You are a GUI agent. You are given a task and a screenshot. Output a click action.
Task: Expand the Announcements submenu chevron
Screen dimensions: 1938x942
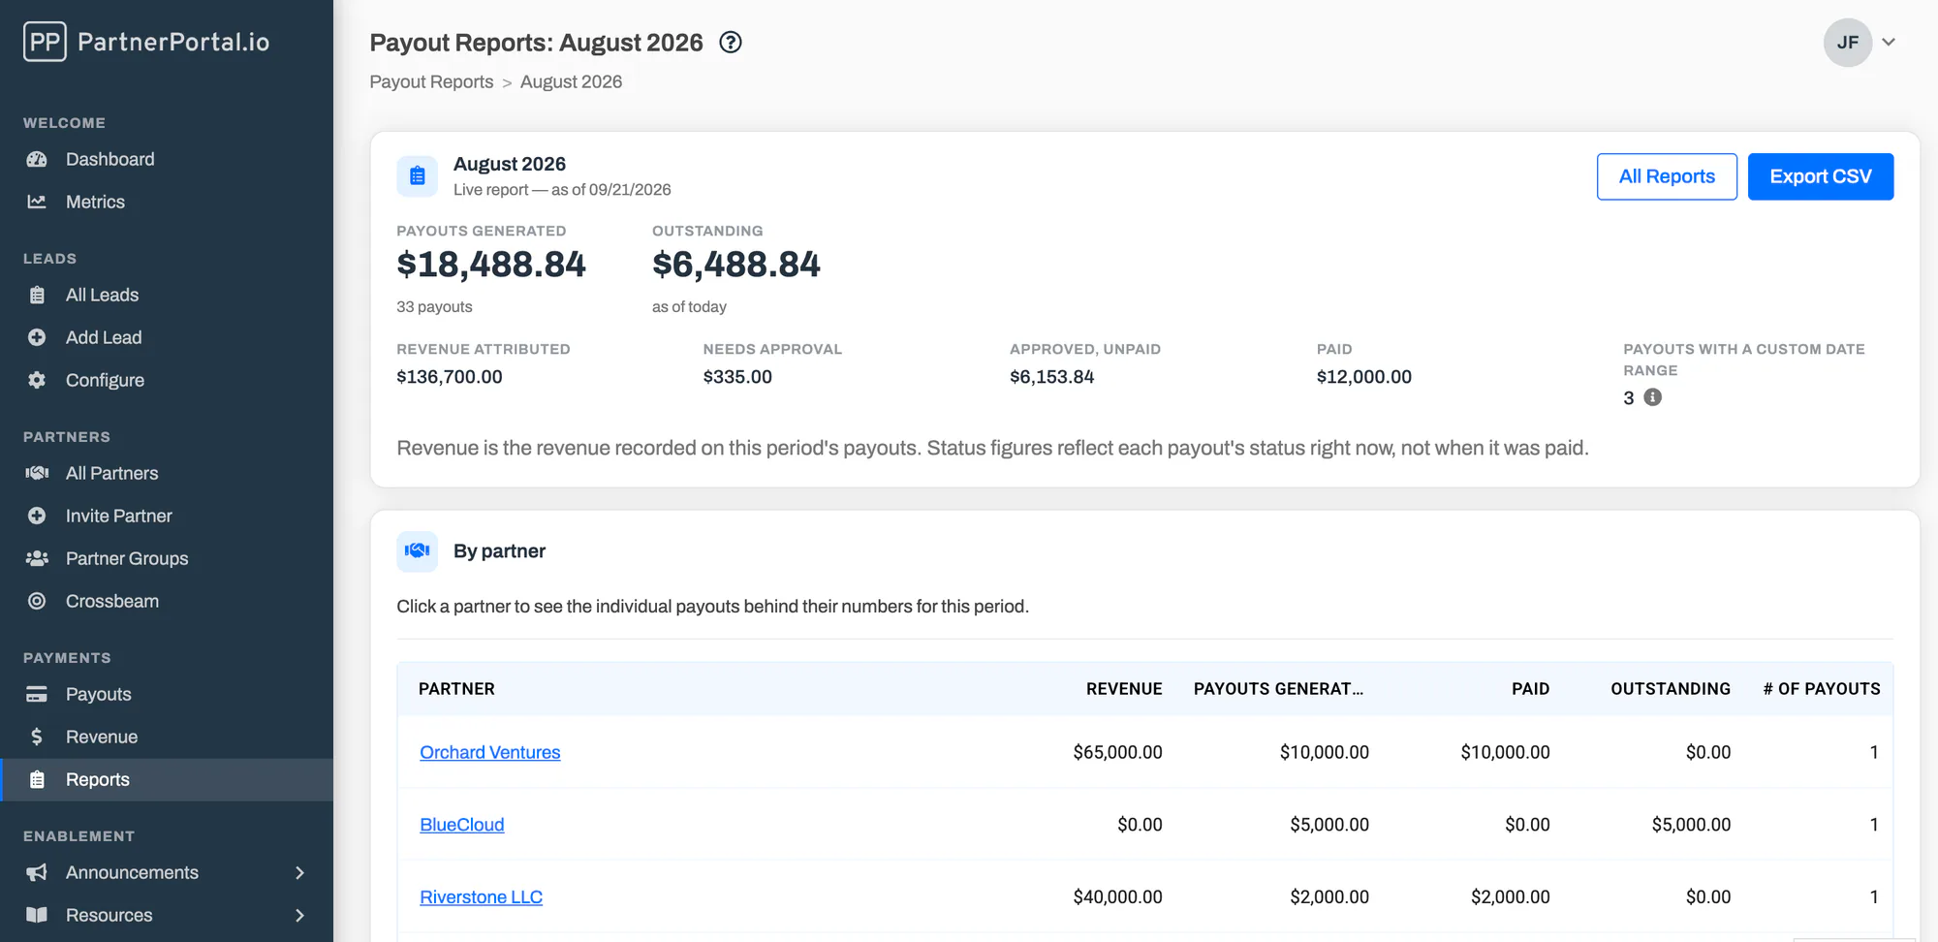tap(299, 872)
